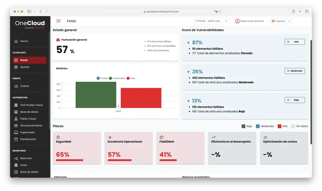The image size is (322, 191).
Task: Open Felipe Louzas da Rocha profile
Action: point(250,21)
